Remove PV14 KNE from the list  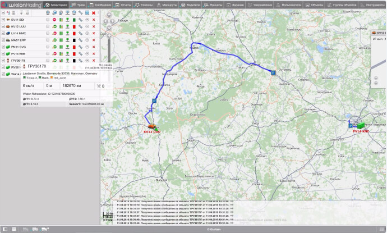(94, 53)
